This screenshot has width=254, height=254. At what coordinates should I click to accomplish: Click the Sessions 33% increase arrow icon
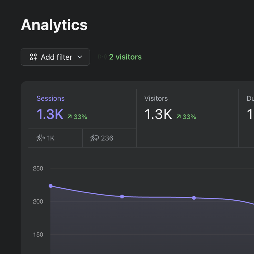70,117
